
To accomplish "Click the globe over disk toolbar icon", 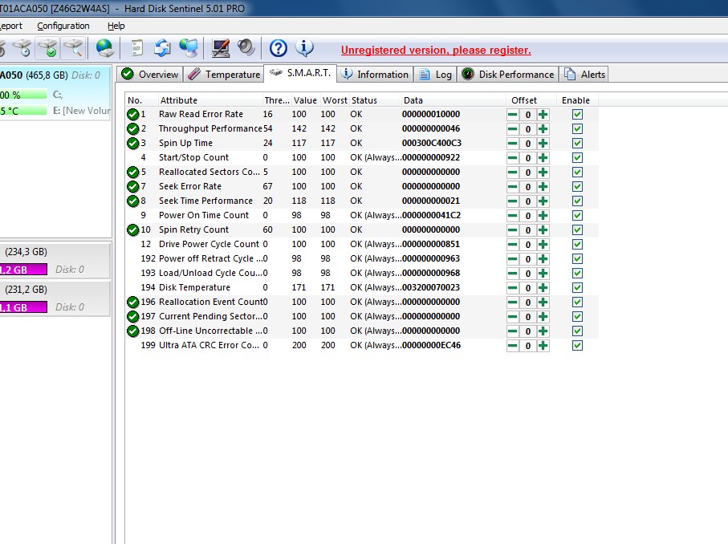I will [105, 48].
